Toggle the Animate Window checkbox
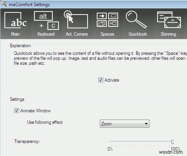The width and height of the screenshot is (187, 156). pos(16,111)
